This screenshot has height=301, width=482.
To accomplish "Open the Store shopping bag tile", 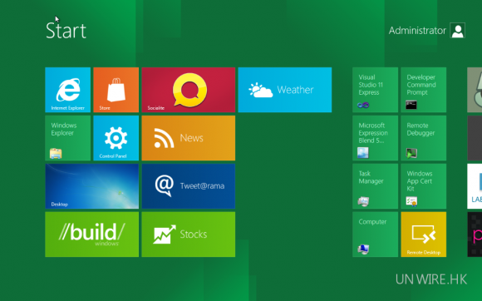I will tap(116, 90).
